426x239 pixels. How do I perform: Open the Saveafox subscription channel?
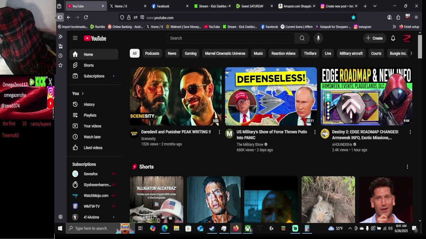94,174
